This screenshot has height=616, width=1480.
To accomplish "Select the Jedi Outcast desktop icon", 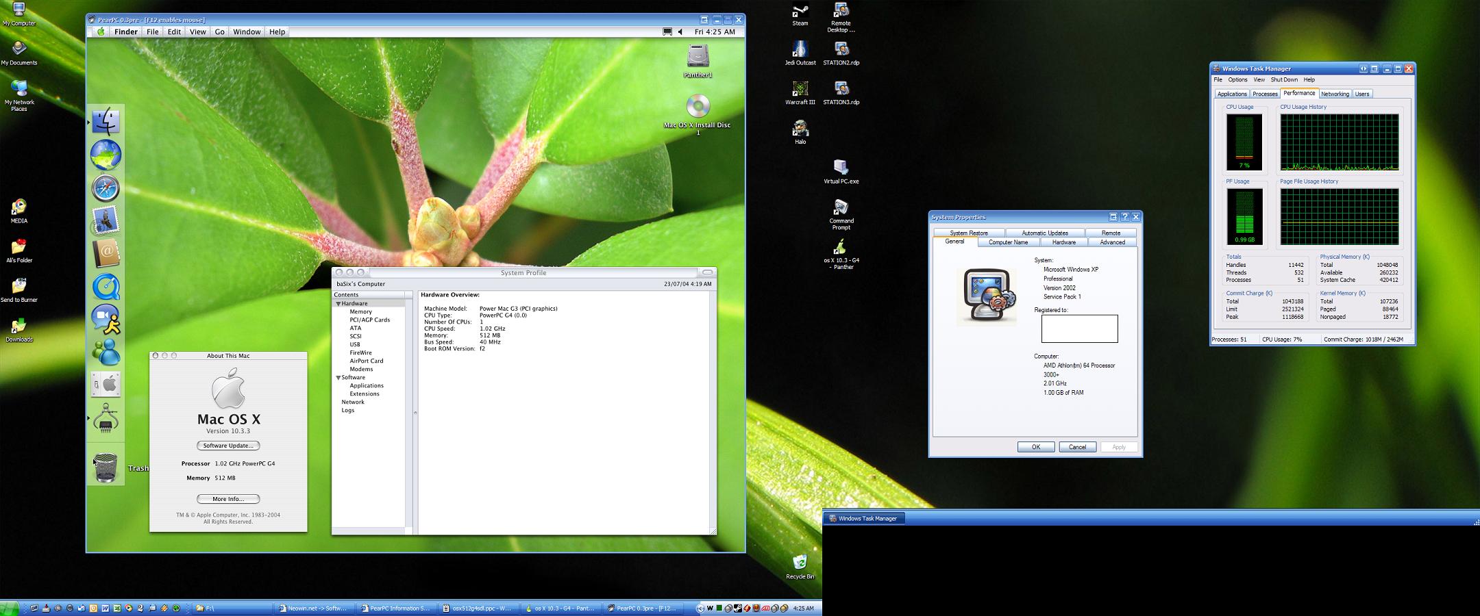I will point(800,53).
